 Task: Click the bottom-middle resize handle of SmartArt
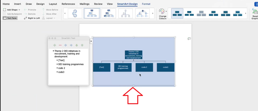click(x=134, y=85)
